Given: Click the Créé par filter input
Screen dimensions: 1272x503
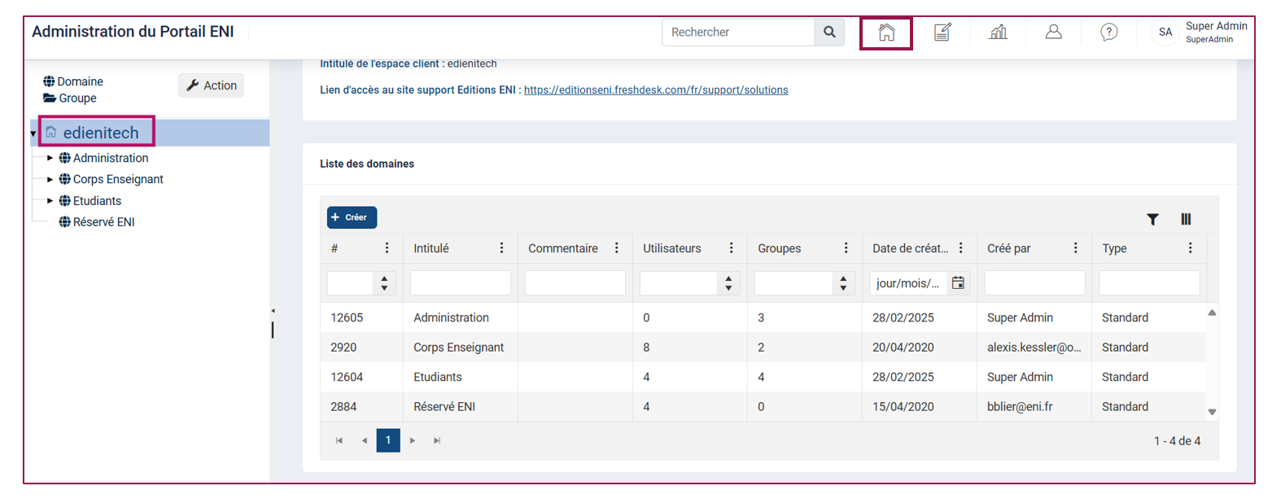Looking at the screenshot, I should point(1034,283).
